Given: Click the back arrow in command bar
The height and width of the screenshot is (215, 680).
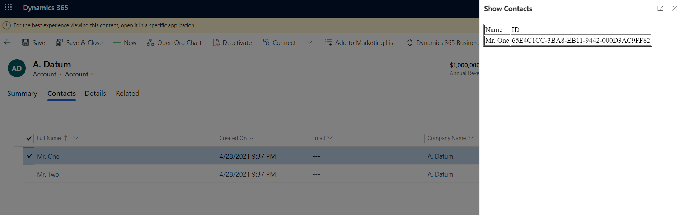Looking at the screenshot, I should (7, 42).
